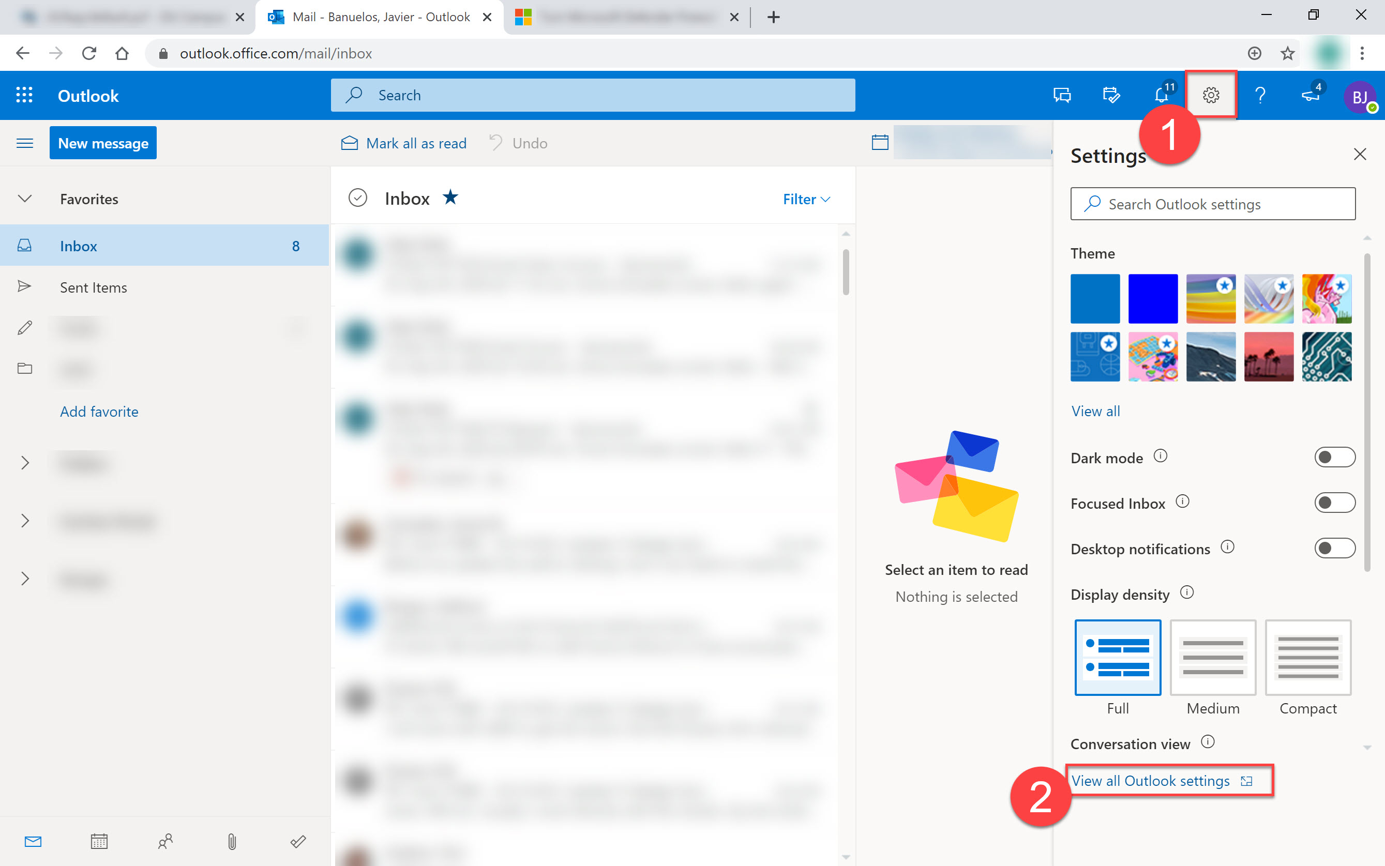This screenshot has width=1385, height=866.
Task: Click the Inbox favorite star icon
Action: pyautogui.click(x=451, y=197)
